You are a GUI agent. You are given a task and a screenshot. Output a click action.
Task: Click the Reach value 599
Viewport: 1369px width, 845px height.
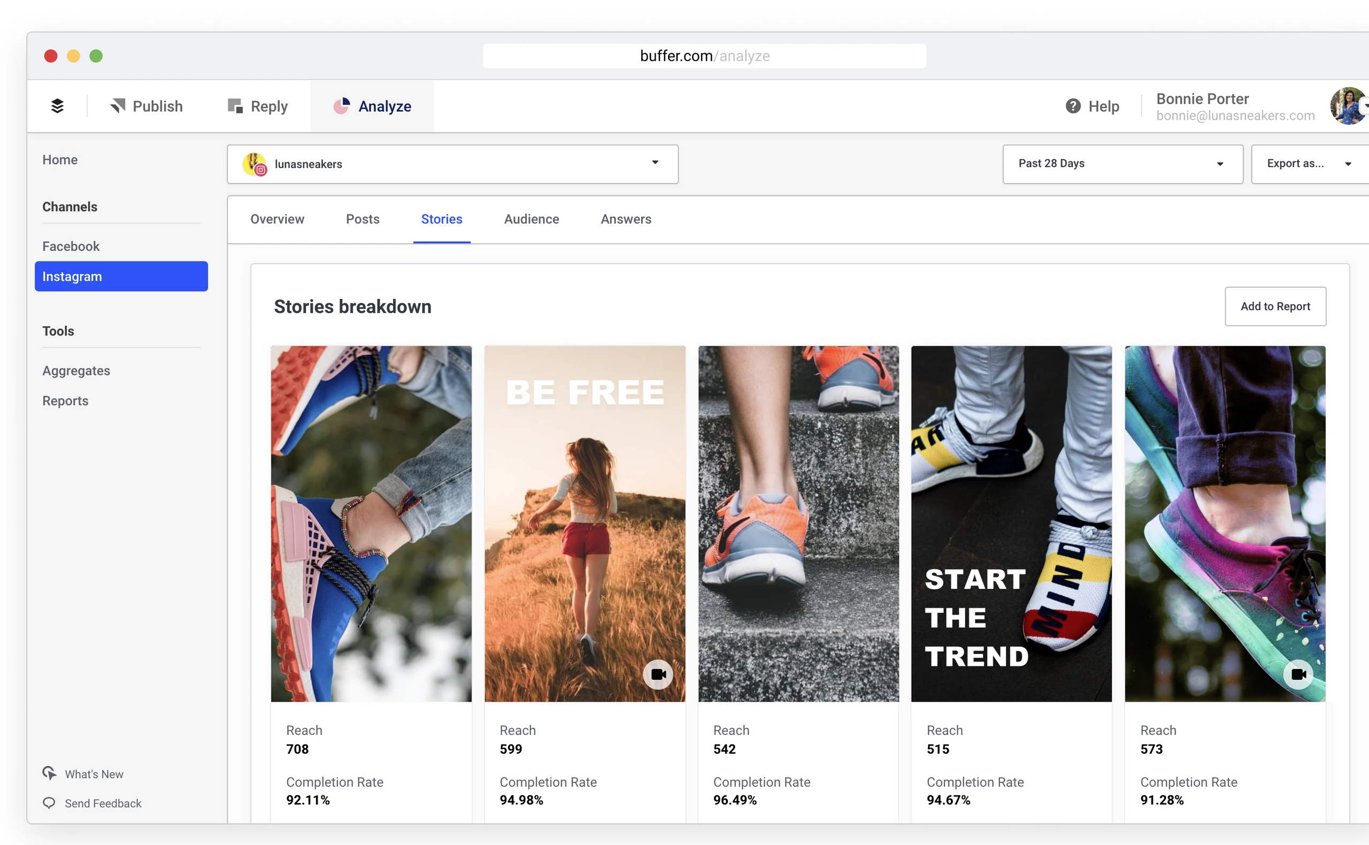511,749
